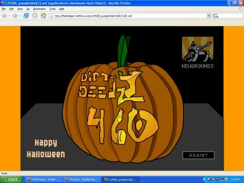
Task: Open the Edit menu
Action: 11,9
